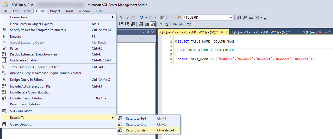Image resolution: width=333 pixels, height=139 pixels.
Task: Click the Undo arrow icon
Action: 141,18
